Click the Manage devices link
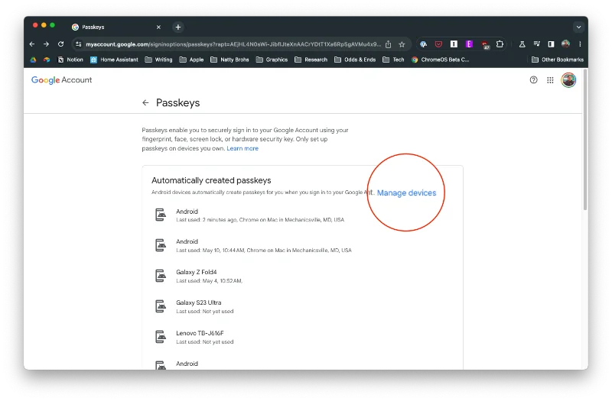Screen dimensions: 612x401 406,193
